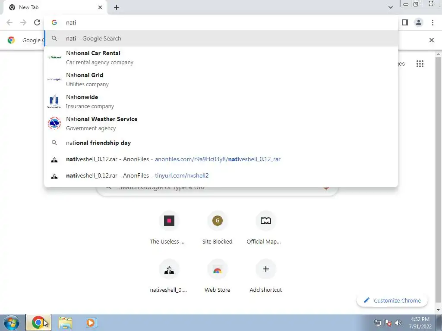Viewport: 442px width, 331px height.
Task: Dismiss the Google Chrome info bar
Action: tap(432, 40)
